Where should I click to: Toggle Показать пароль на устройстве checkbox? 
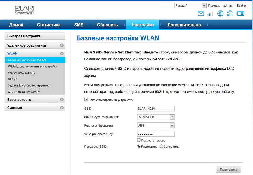click(86, 100)
